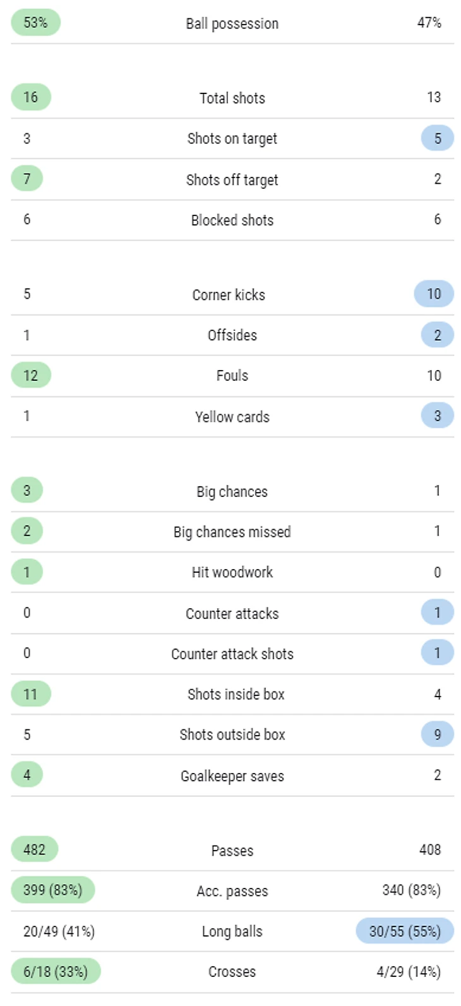Click the Hit woodwork label
Viewport: 461px width, 1006px height.
[232, 572]
